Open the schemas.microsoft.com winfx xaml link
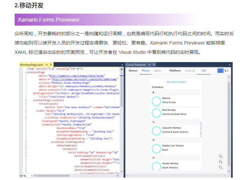 pos(84,79)
